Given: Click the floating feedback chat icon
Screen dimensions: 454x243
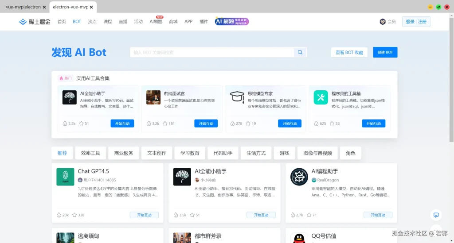Looking at the screenshot, I should click(436, 215).
